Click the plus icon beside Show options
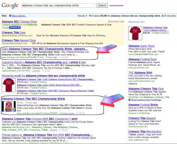Image resolution: width=177 pixels, height=144 pixels. click(x=10, y=16)
